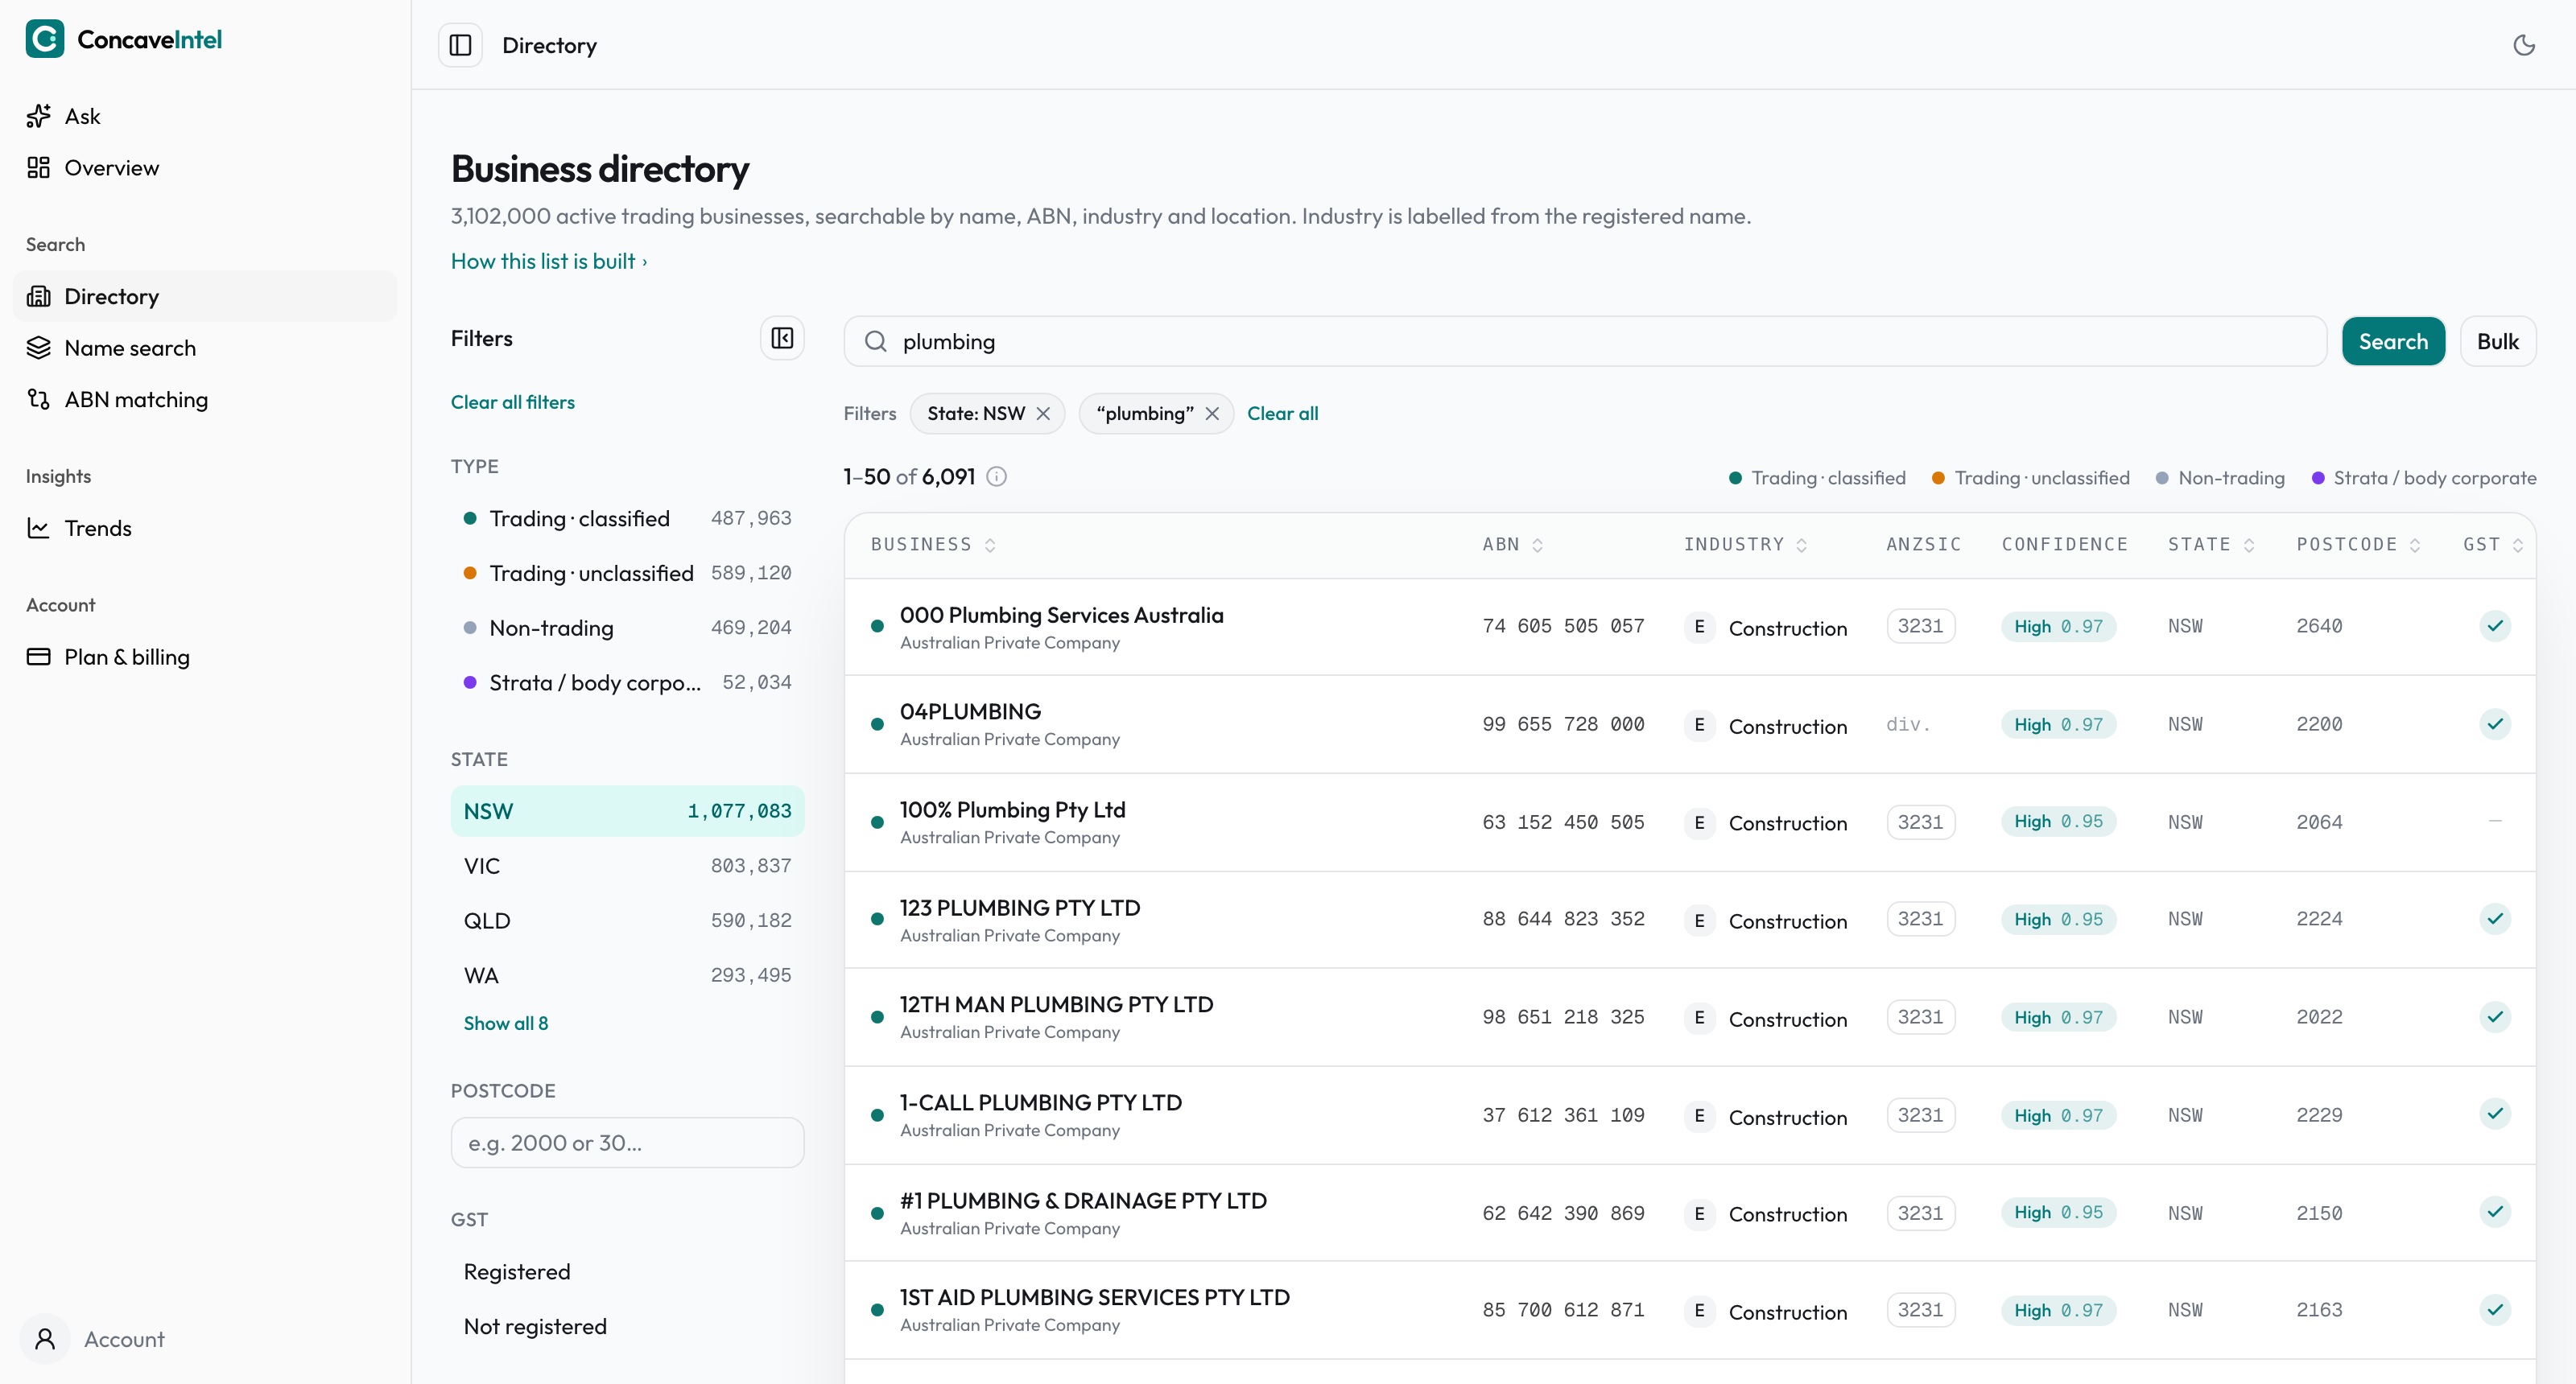
Task: Click the search magnifier icon
Action: tap(876, 342)
